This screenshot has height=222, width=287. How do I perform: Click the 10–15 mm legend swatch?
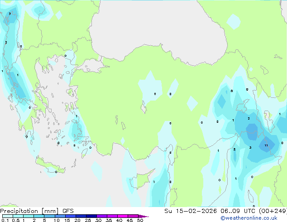[x=60, y=216]
